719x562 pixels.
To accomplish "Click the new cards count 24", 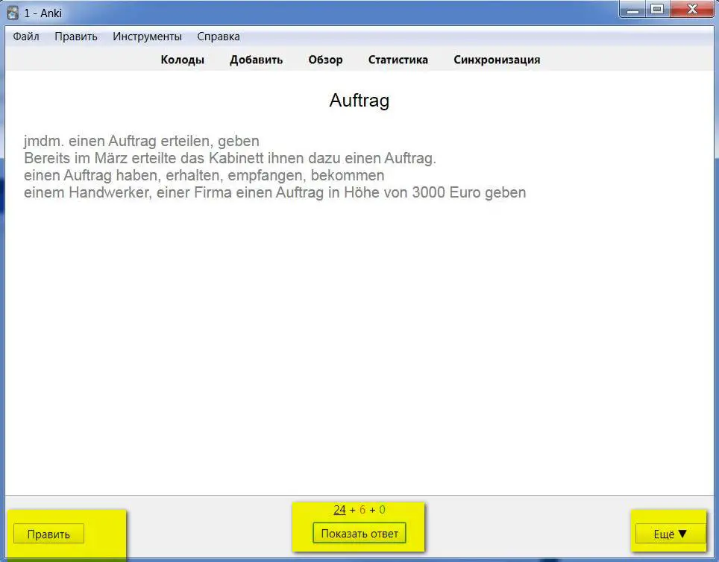I will [x=340, y=510].
